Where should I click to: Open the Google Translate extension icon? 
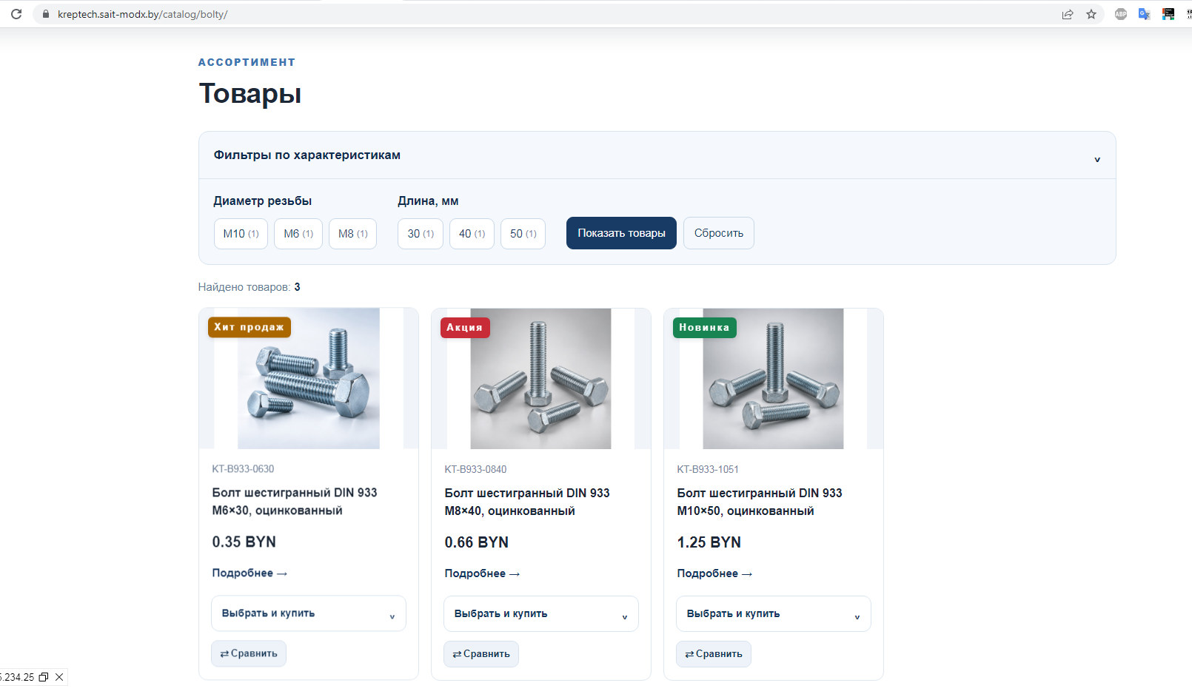pyautogui.click(x=1145, y=14)
